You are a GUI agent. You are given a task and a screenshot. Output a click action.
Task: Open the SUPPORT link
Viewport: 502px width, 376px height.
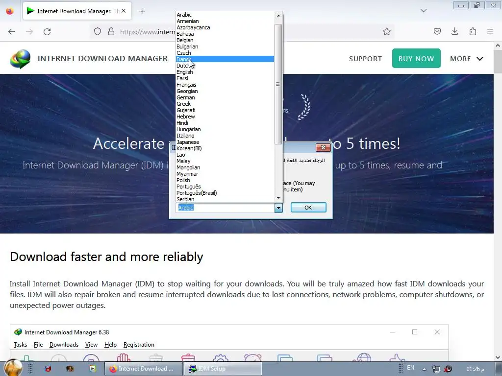pyautogui.click(x=365, y=59)
